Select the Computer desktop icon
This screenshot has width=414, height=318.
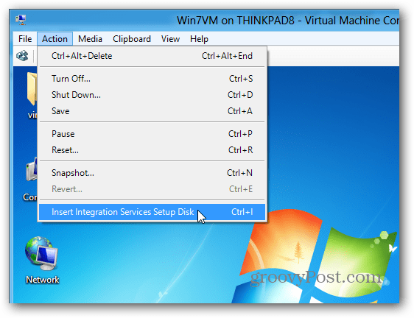32,170
